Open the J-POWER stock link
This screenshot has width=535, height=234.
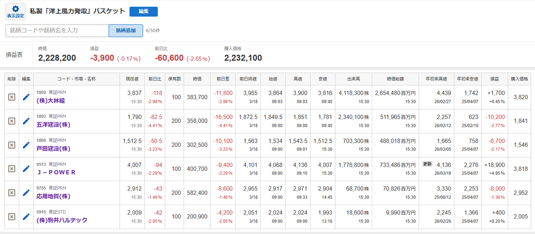tap(56, 173)
